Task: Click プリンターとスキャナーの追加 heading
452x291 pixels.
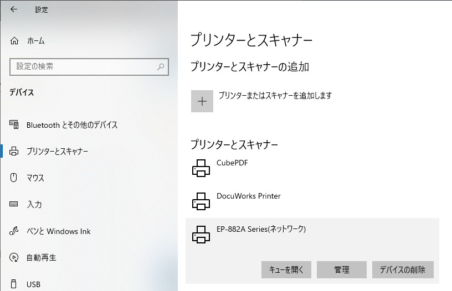Action: tap(250, 67)
